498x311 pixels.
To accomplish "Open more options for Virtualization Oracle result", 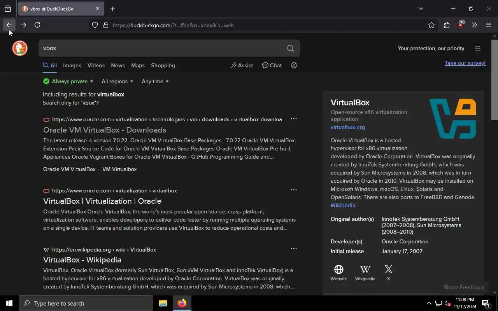I will tap(294, 190).
